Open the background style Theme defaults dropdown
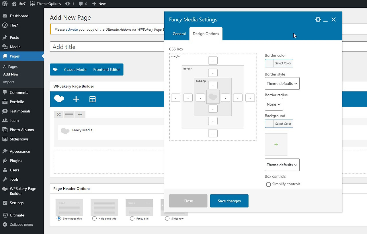 282,165
